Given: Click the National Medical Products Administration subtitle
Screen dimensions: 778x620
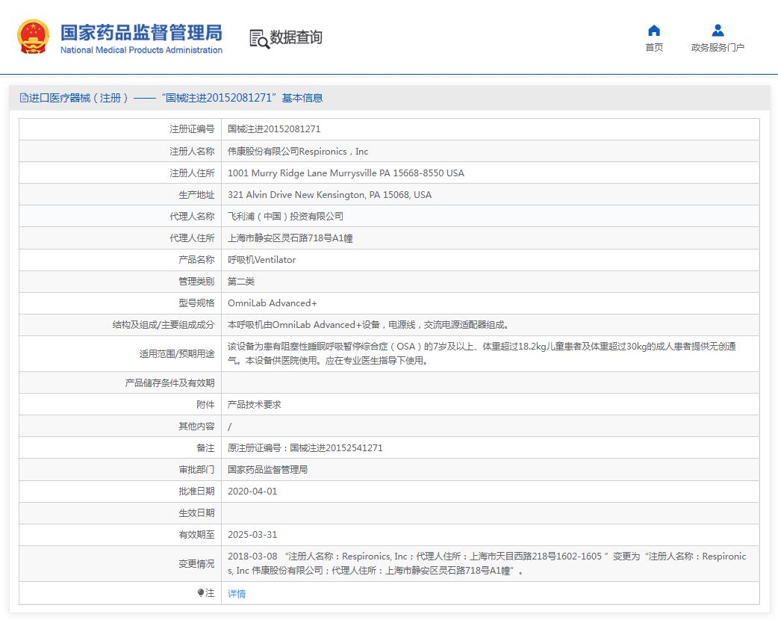Looking at the screenshot, I should coord(141,50).
